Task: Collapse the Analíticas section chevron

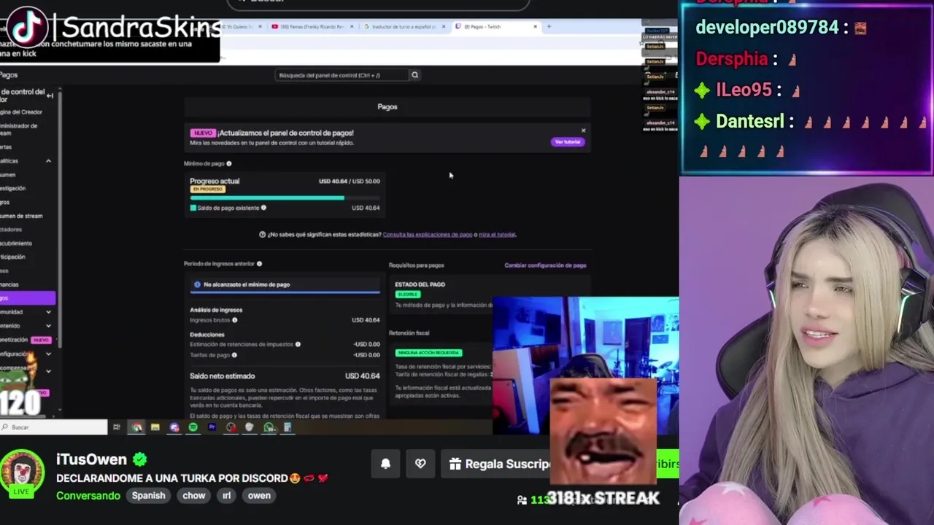Action: 48,161
